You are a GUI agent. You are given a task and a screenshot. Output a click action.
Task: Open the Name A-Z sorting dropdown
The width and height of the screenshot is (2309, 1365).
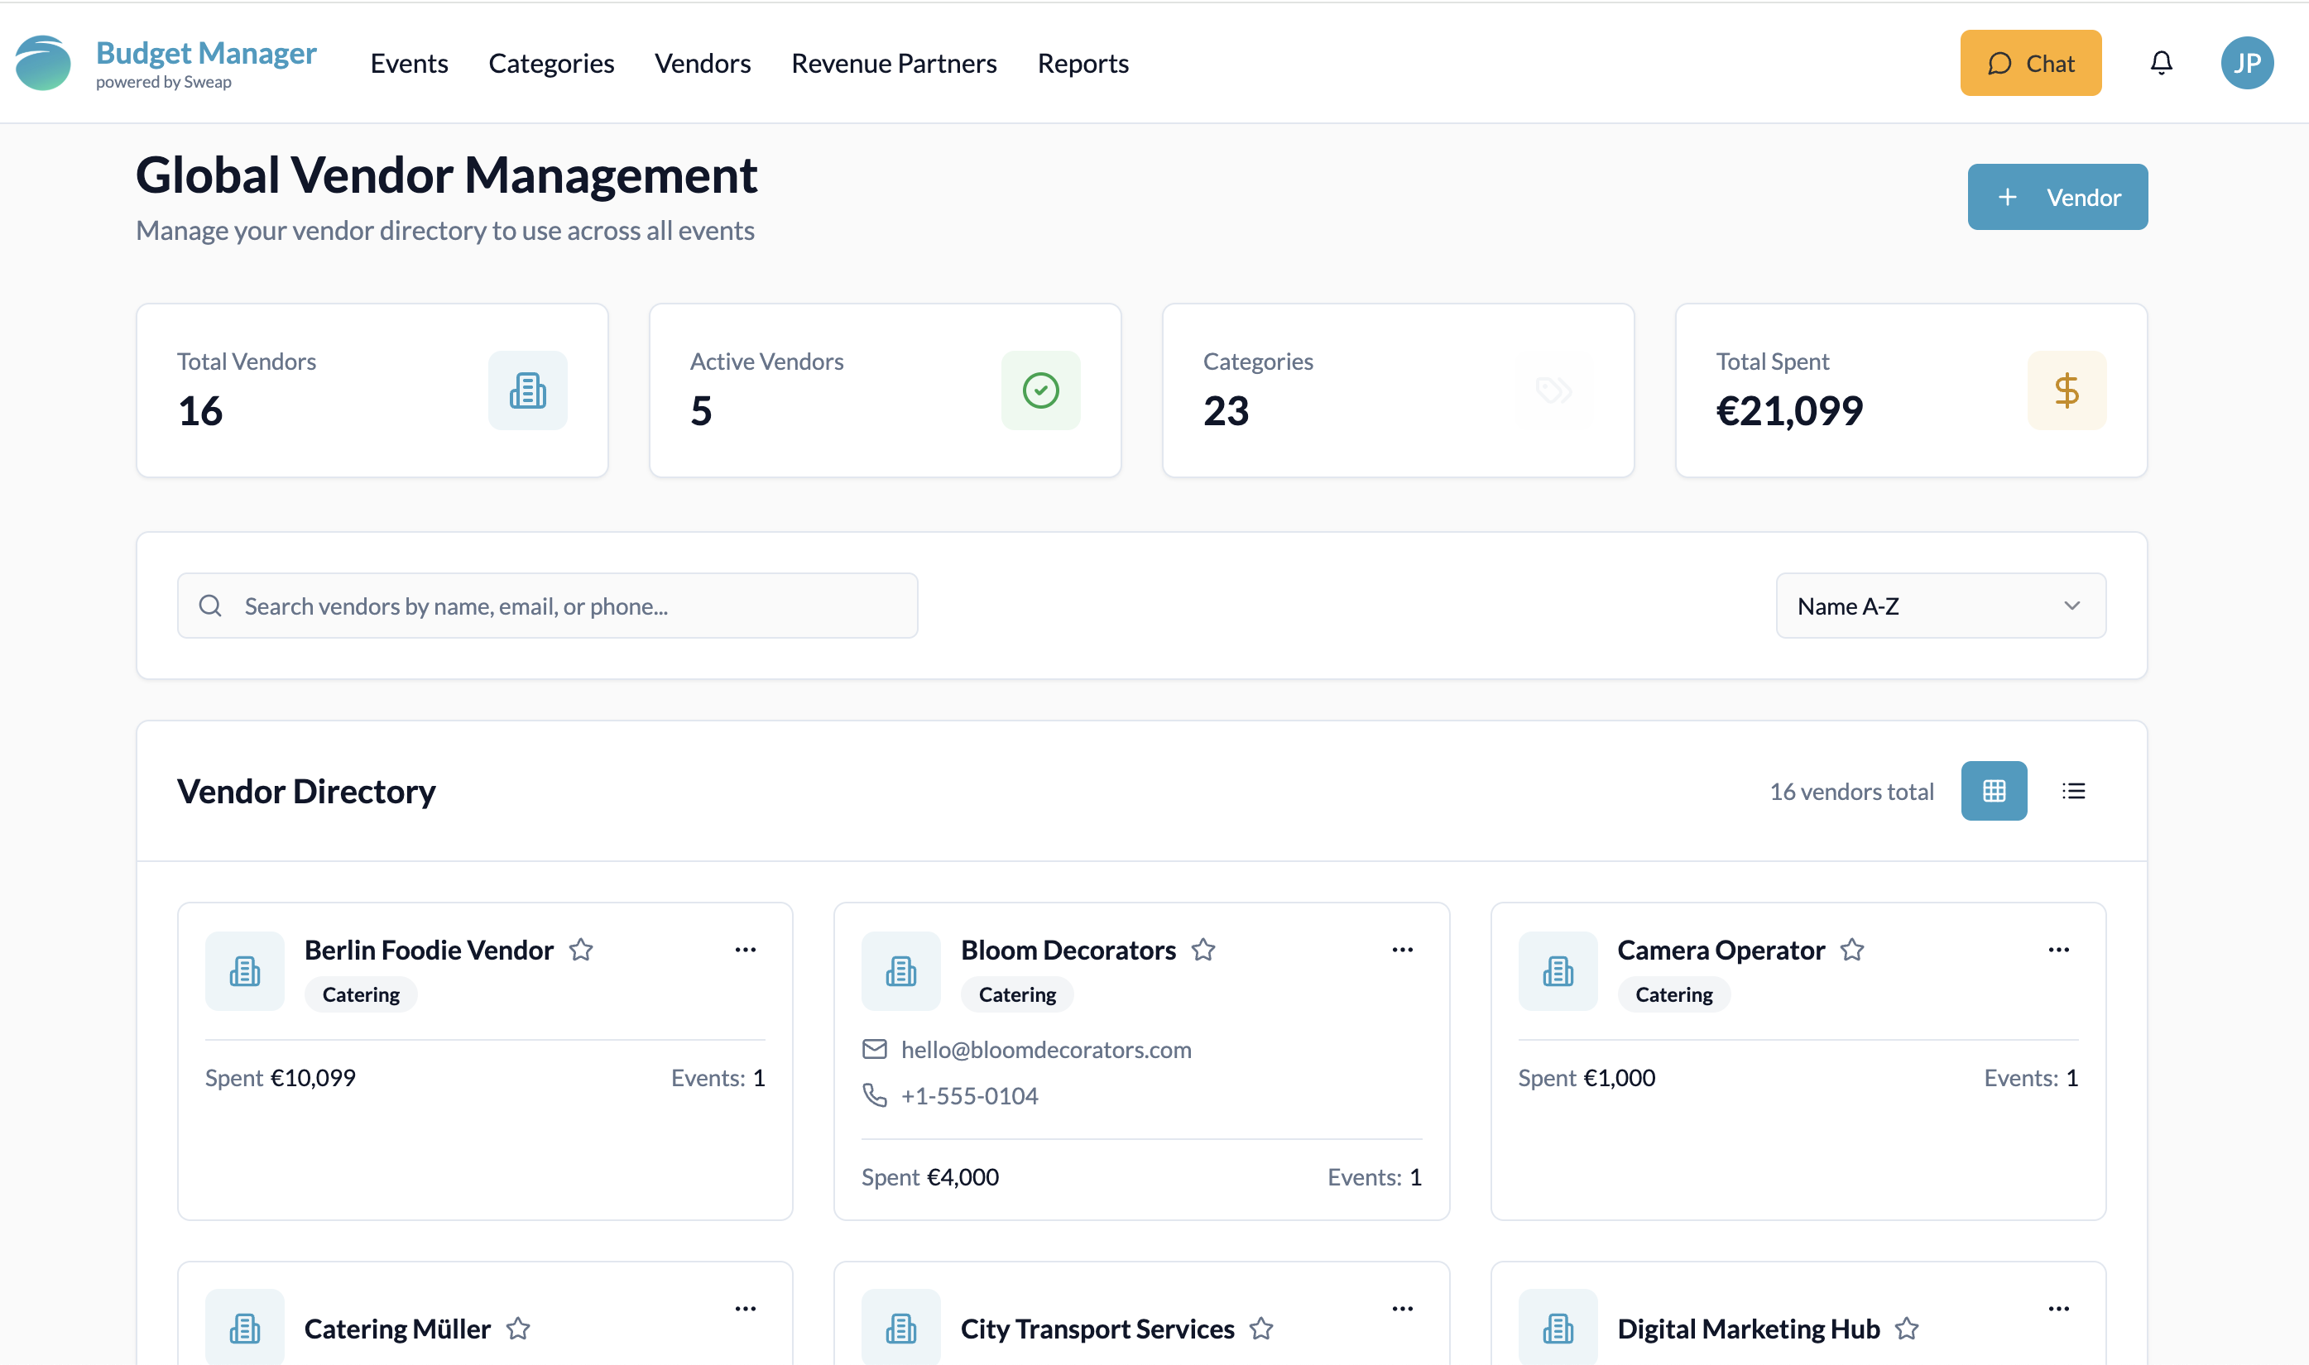tap(1940, 606)
